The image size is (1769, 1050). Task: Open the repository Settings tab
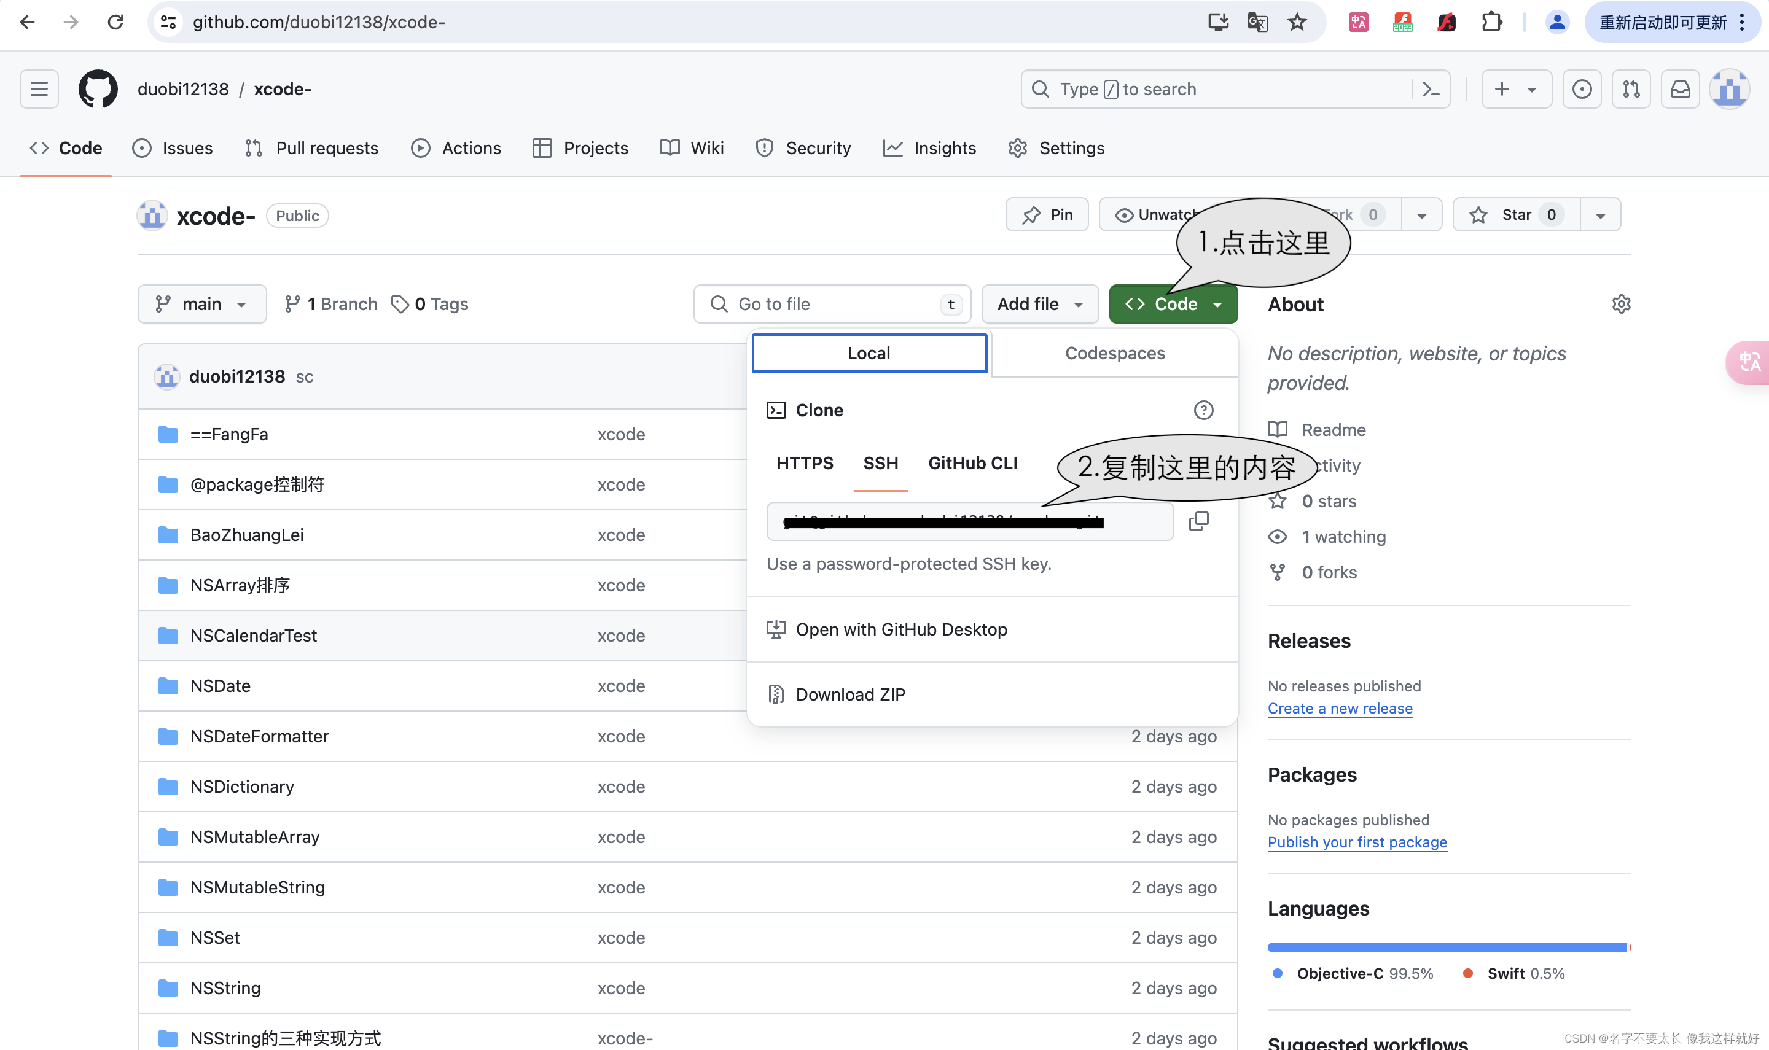1056,148
